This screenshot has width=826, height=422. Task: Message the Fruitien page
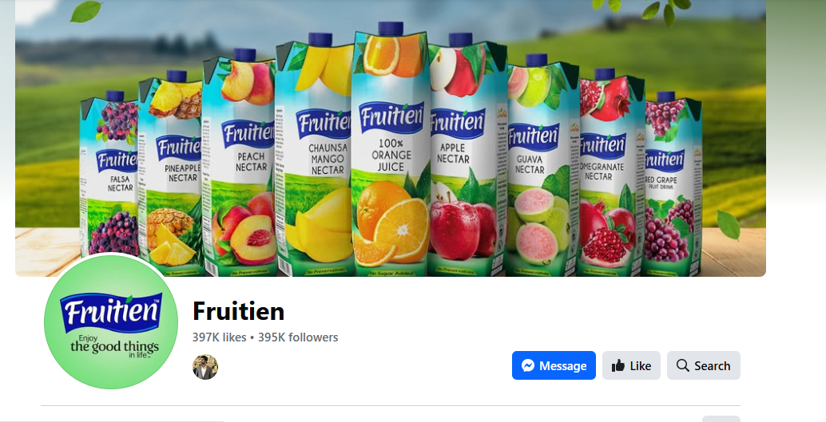pyautogui.click(x=554, y=365)
